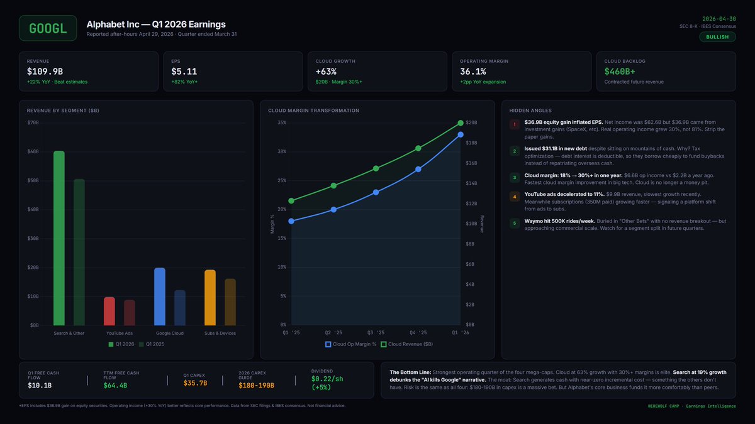Image resolution: width=755 pixels, height=424 pixels.
Task: Click the BULLISH rating pill
Action: (x=717, y=37)
